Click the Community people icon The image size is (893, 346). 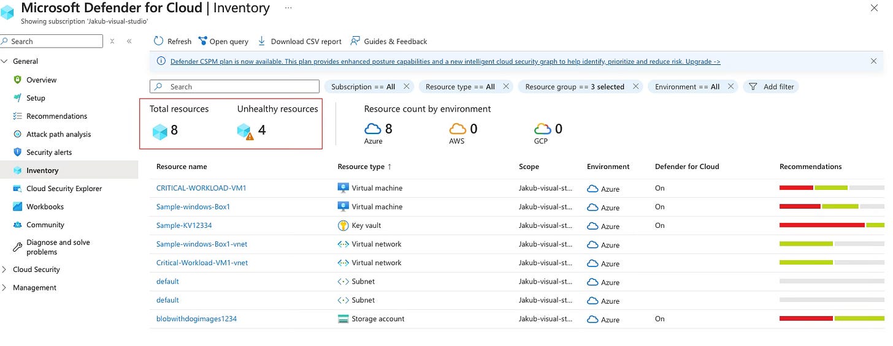pos(17,225)
